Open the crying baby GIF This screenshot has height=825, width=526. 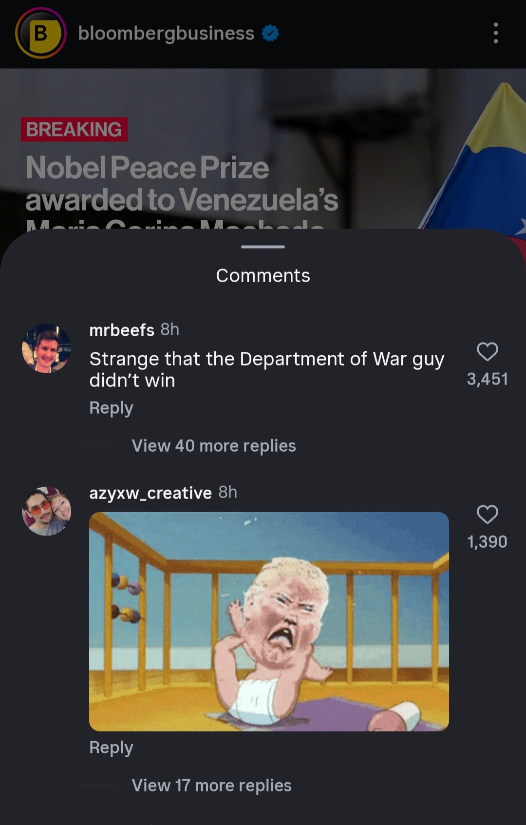click(269, 621)
